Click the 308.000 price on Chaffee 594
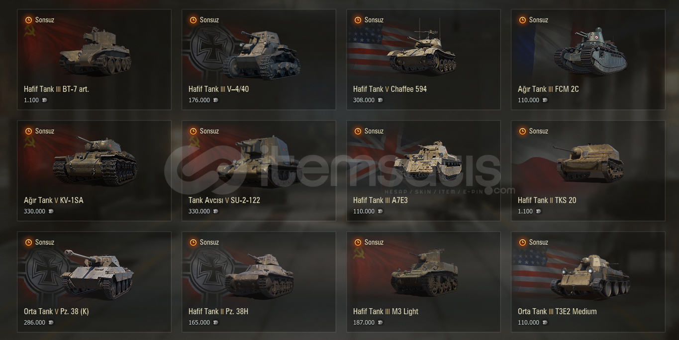 point(364,100)
